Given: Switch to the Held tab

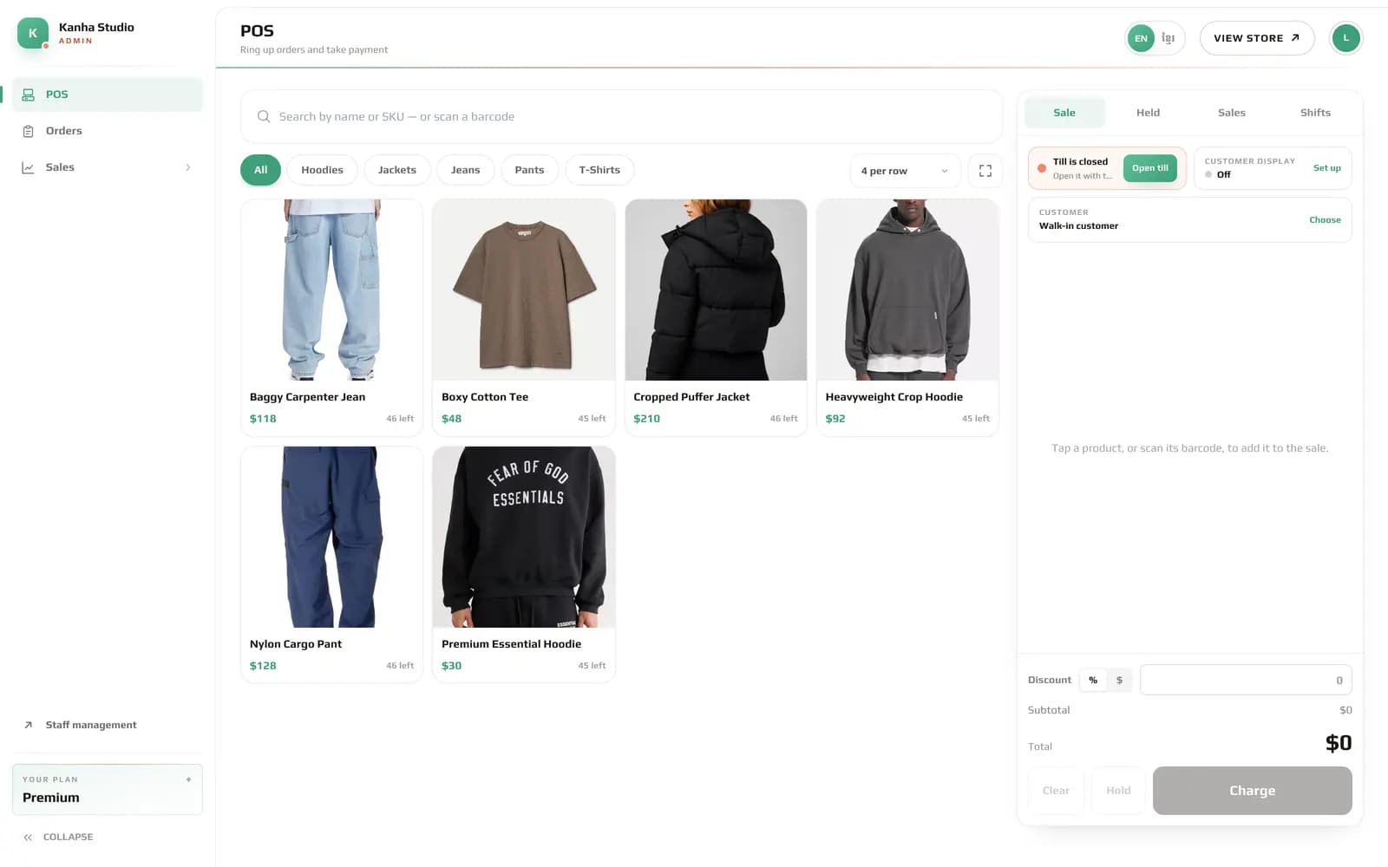Looking at the screenshot, I should coord(1148,113).
